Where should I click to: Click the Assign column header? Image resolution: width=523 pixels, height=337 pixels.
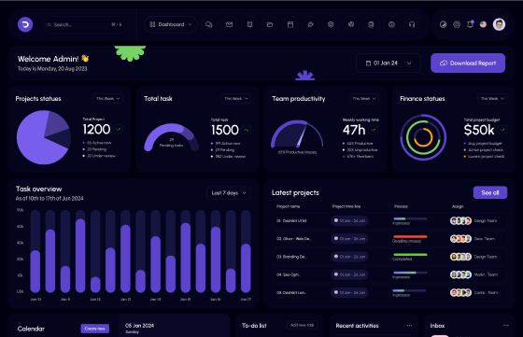pos(458,206)
